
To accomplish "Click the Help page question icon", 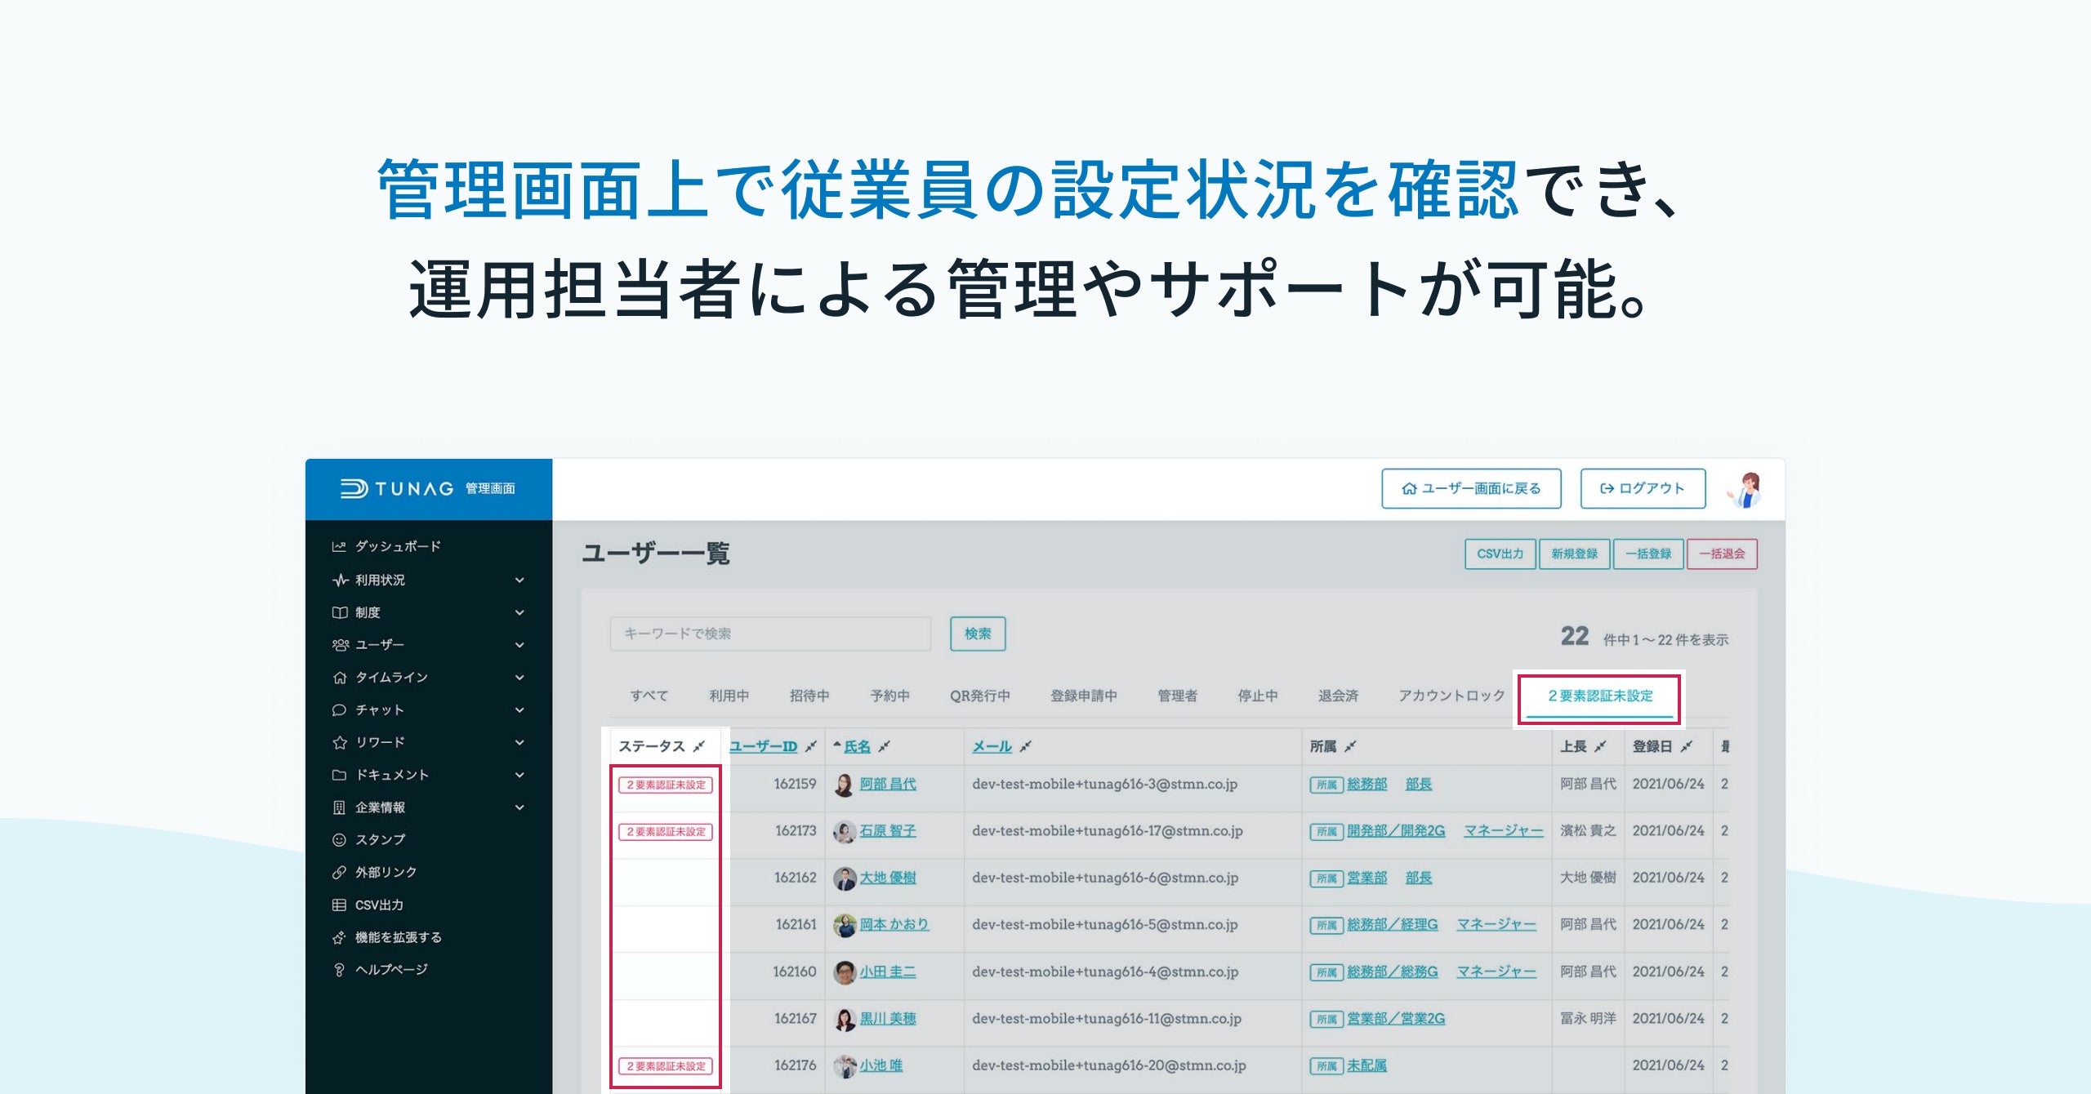I will click(339, 970).
